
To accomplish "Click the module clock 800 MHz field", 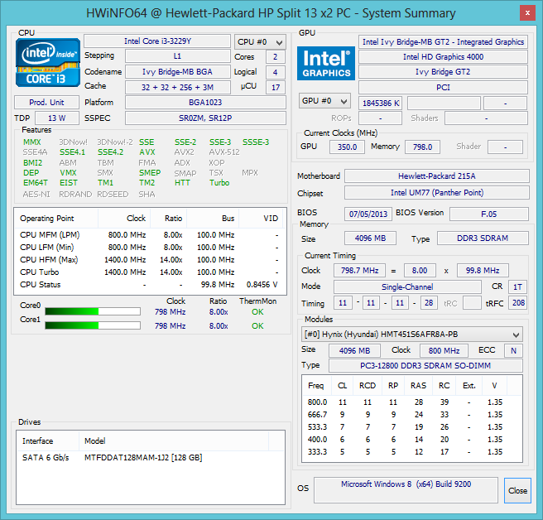I will [x=444, y=350].
